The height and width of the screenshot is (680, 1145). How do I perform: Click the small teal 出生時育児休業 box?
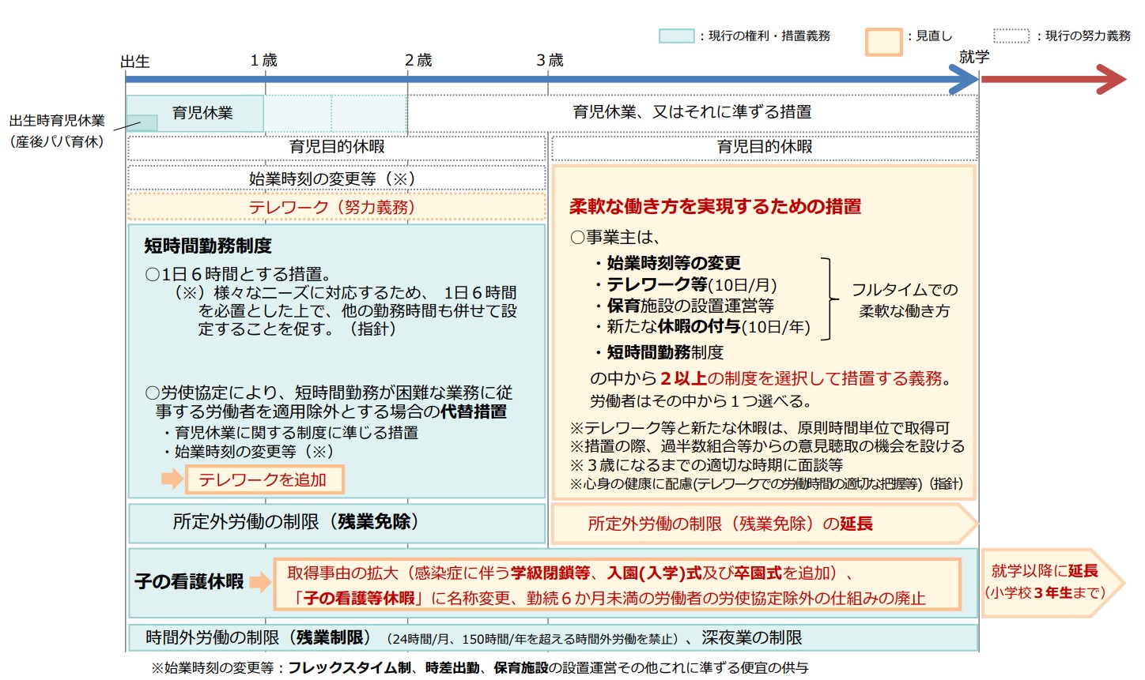click(142, 123)
